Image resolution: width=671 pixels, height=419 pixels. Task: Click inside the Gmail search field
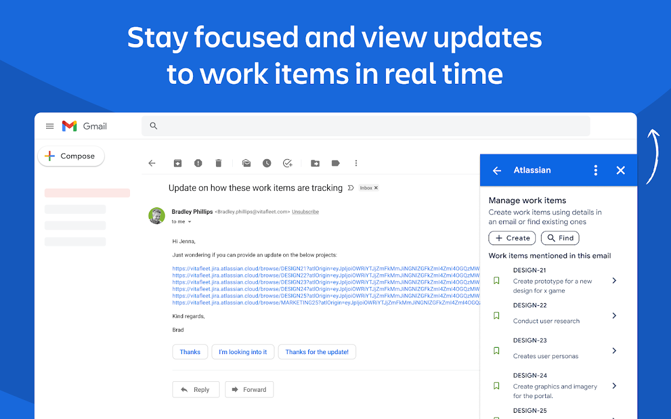click(366, 126)
